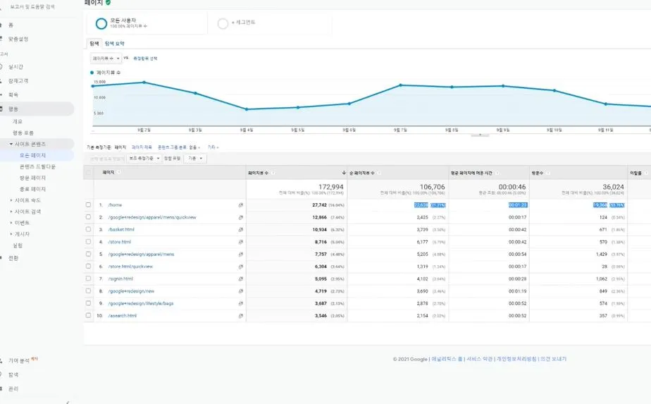Switch to the 탐색 요약 tab
Viewport: 651px width, 404px height.
point(115,44)
